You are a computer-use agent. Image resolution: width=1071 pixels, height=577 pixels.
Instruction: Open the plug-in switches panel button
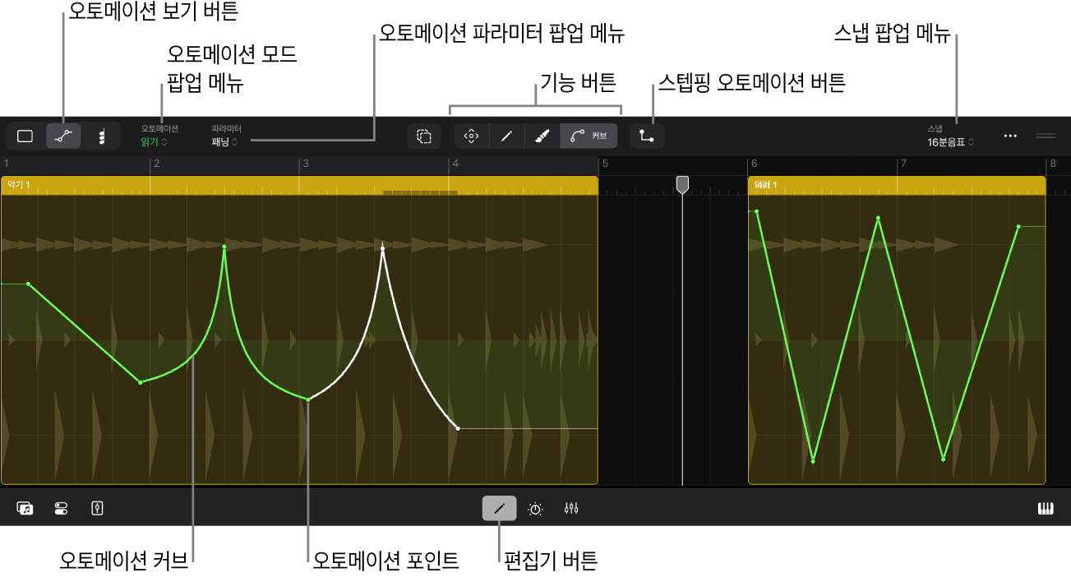[62, 509]
